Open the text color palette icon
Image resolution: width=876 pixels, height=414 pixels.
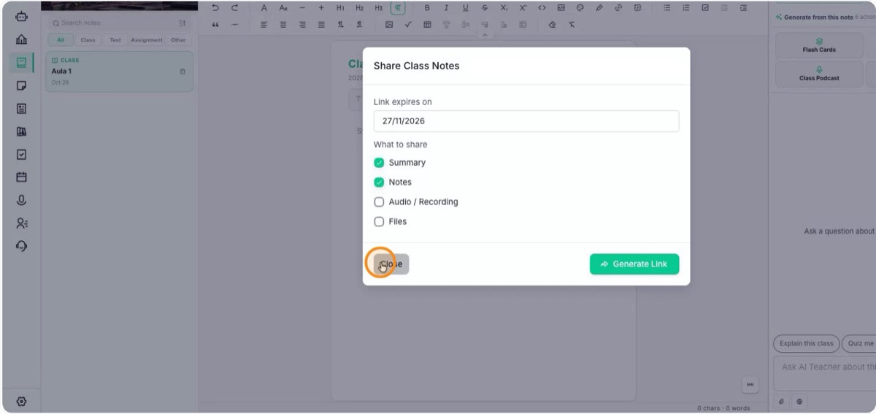coord(580,8)
